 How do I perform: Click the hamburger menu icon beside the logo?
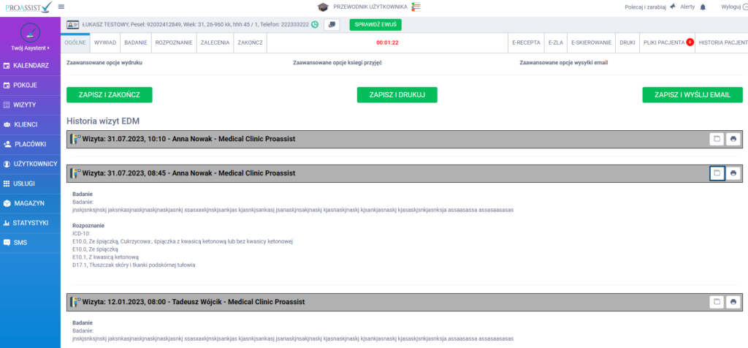[61, 7]
